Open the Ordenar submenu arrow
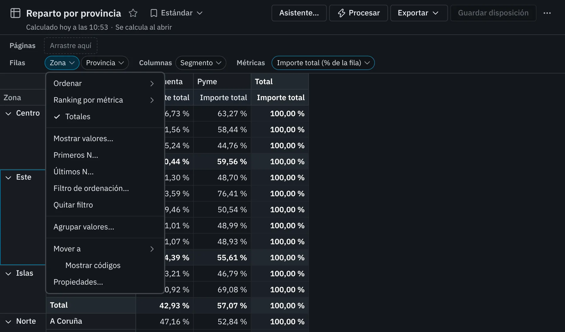 click(152, 84)
